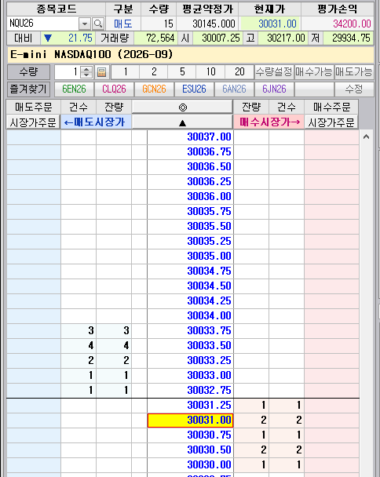The height and width of the screenshot is (477, 380).
Task: Select favorite ESU26
Action: pos(194,89)
